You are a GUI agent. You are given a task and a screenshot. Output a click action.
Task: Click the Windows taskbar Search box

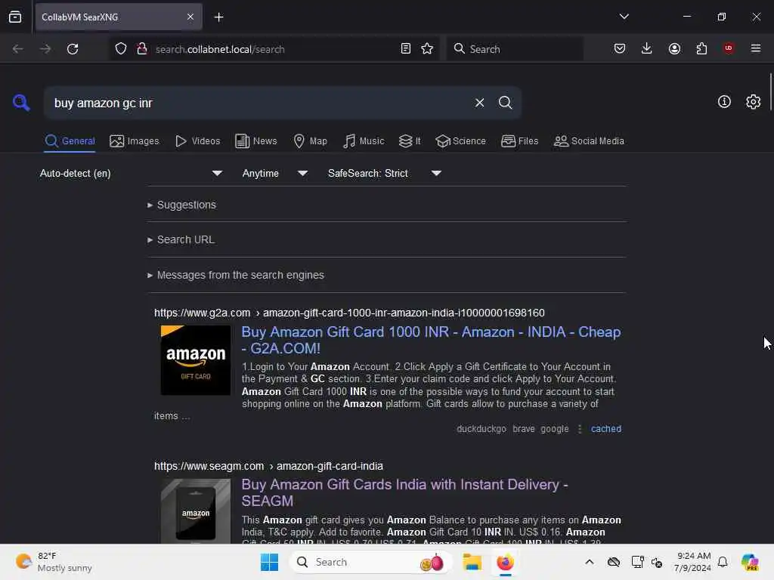point(370,562)
